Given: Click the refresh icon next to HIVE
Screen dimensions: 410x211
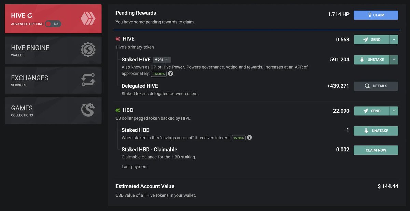Looking at the screenshot, I should coord(30,15).
